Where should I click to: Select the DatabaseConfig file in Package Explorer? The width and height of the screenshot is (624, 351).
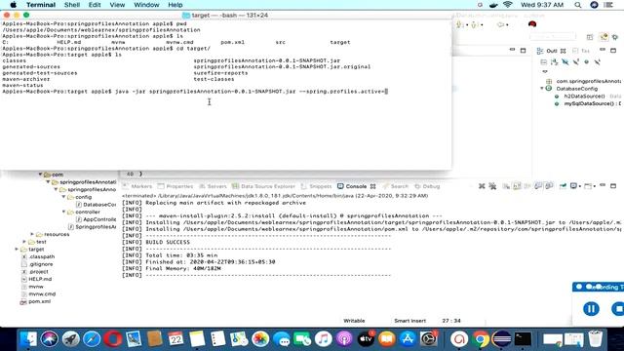click(x=96, y=205)
